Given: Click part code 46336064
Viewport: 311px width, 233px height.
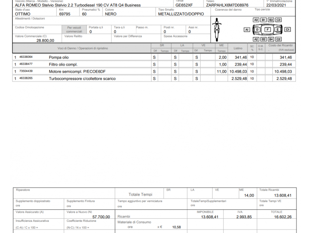Looking at the screenshot, I should (26, 57).
